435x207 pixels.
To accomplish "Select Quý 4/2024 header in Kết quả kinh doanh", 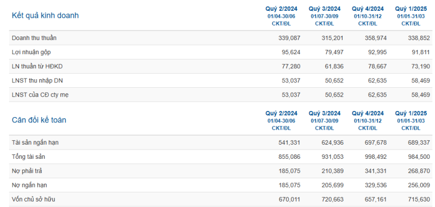I will tap(368, 9).
